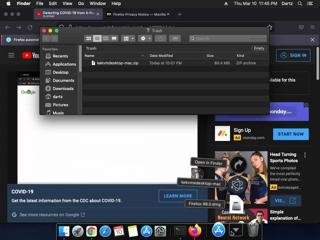
Task: Open Trash from the Dock
Action: [253, 230]
